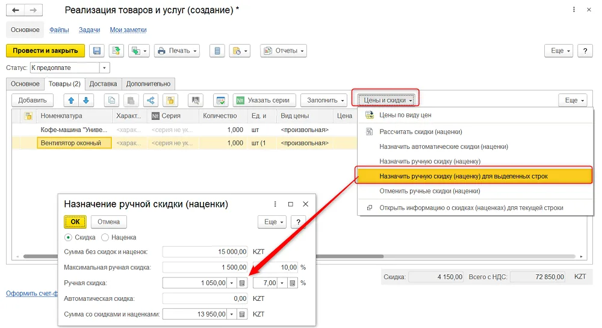Click the Добавить button
The width and height of the screenshot is (602, 328).
point(33,100)
